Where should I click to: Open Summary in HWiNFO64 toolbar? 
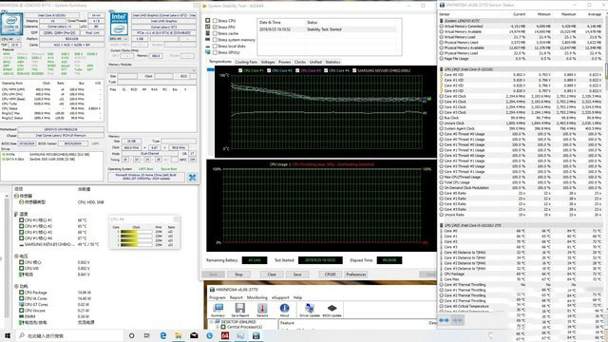pos(218,309)
